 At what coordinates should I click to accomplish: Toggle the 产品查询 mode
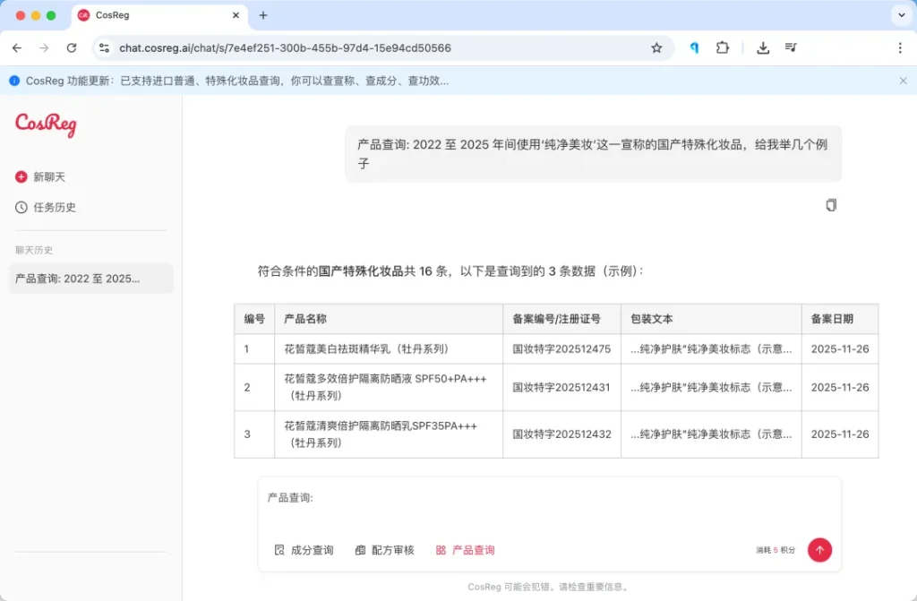click(x=465, y=550)
